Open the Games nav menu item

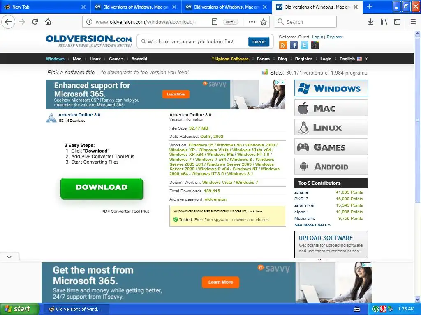pos(116,59)
